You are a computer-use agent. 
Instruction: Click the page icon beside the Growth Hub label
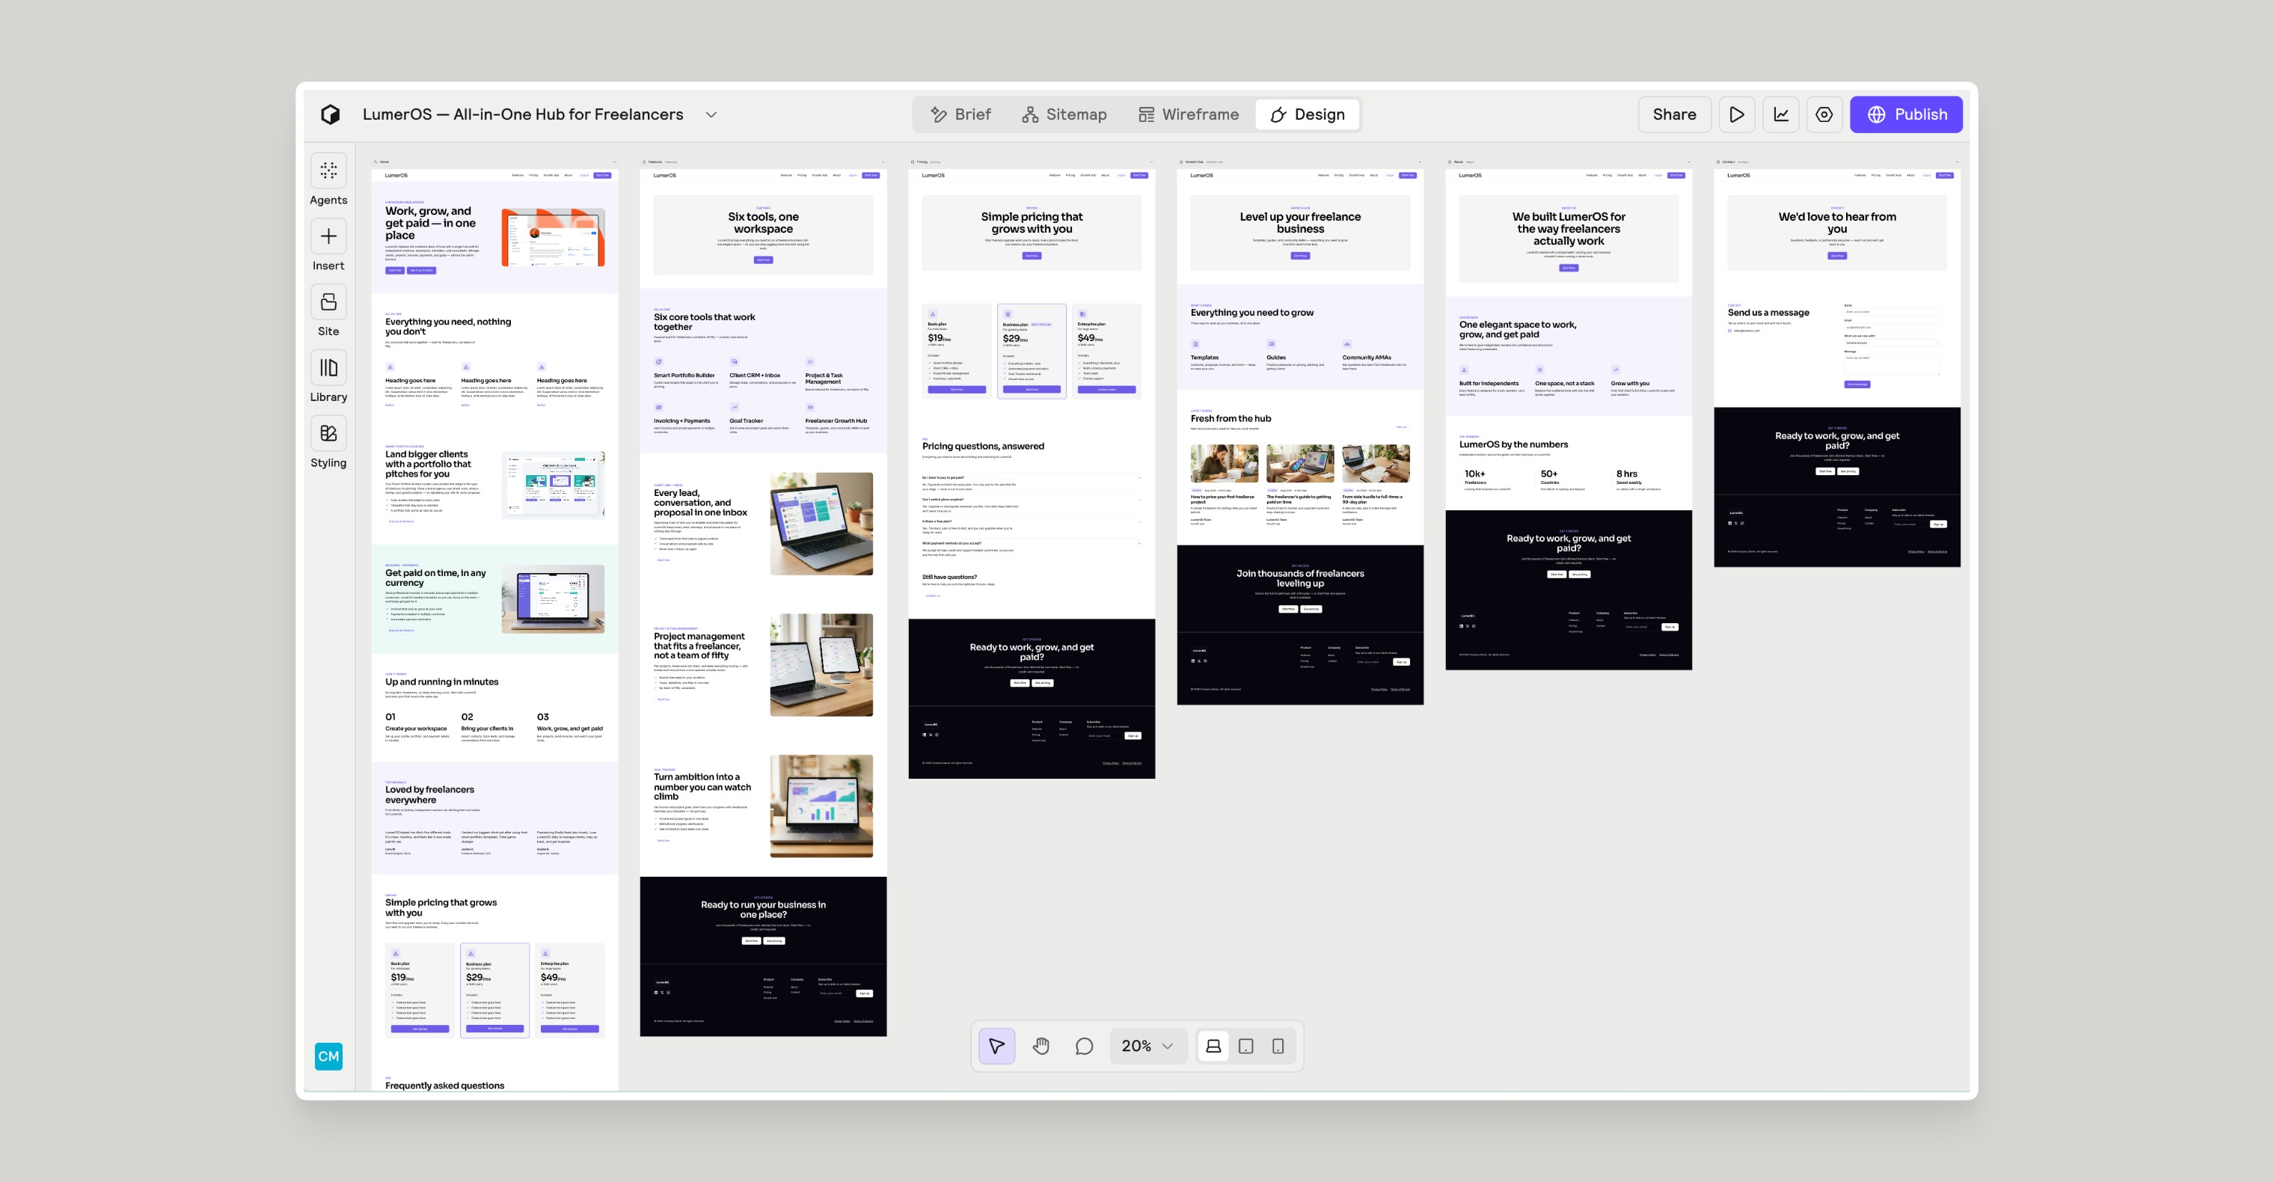[1181, 162]
